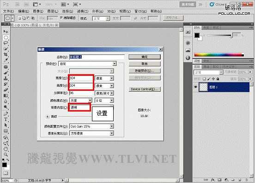The width and height of the screenshot is (255, 183).
Task: Click the 图层 1 layer thumbnail
Action: click(203, 87)
